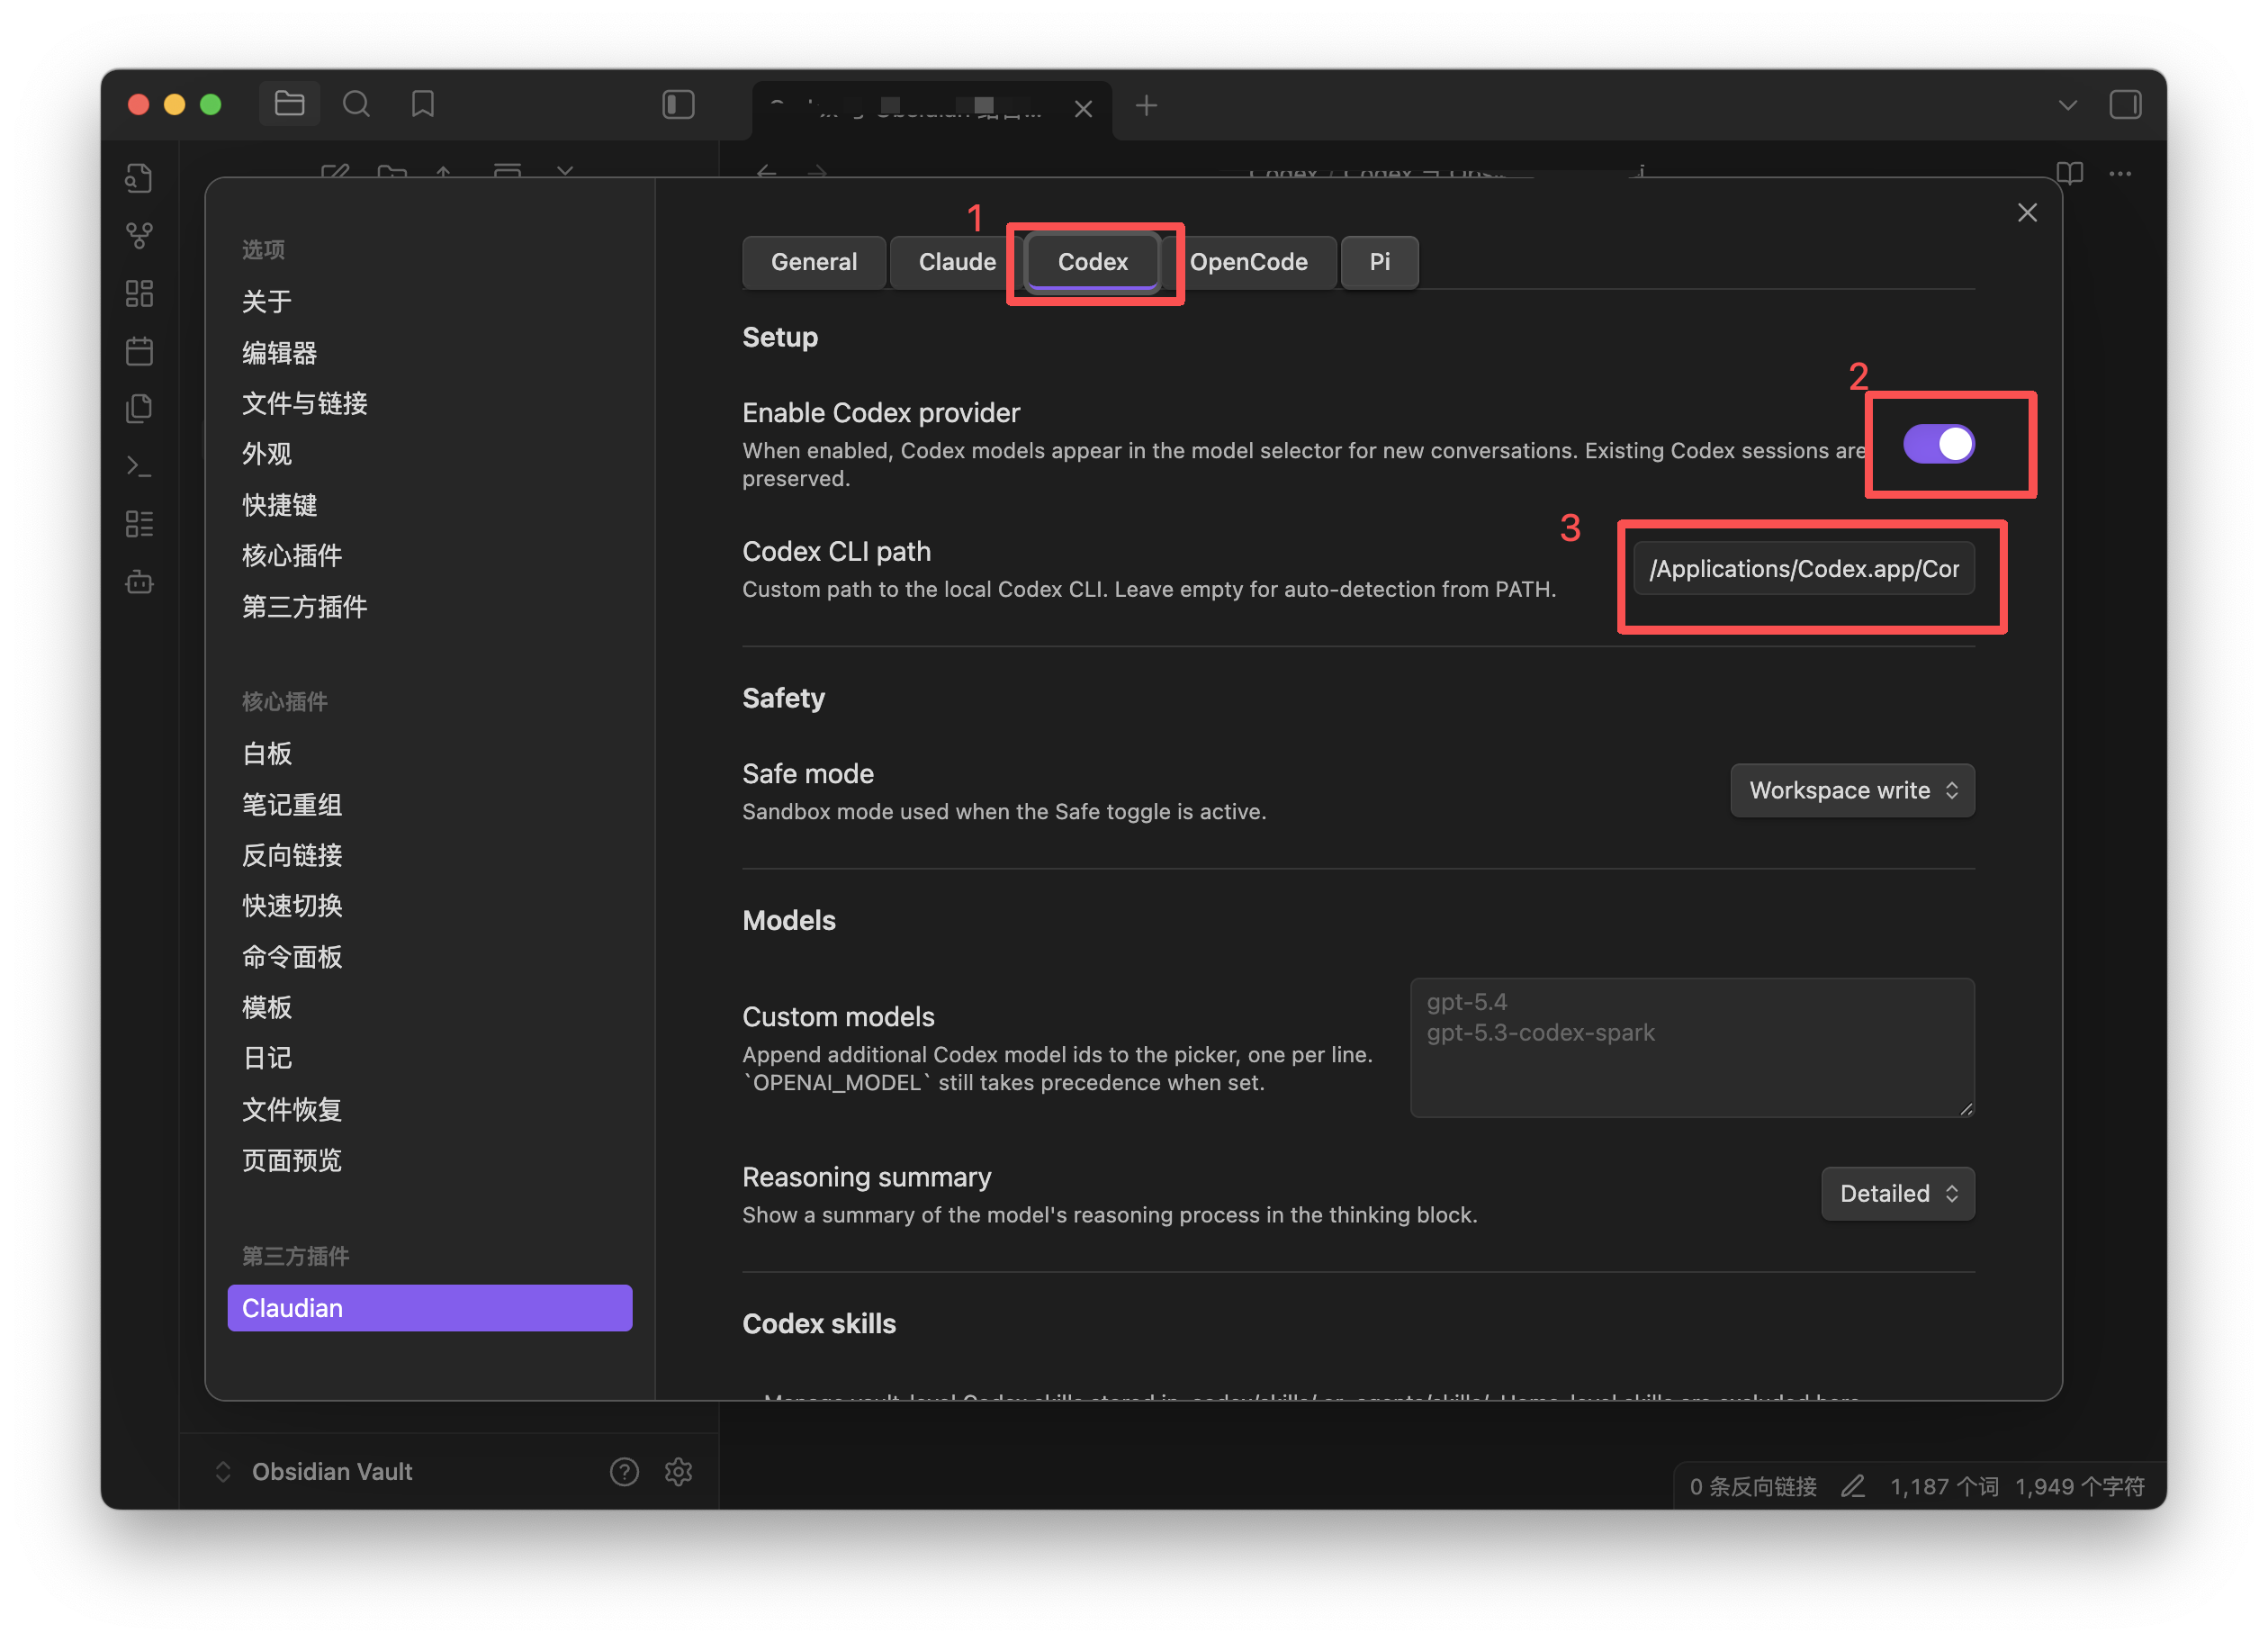Click the Custom models text area
This screenshot has width=2268, height=1642.
[1692, 1047]
